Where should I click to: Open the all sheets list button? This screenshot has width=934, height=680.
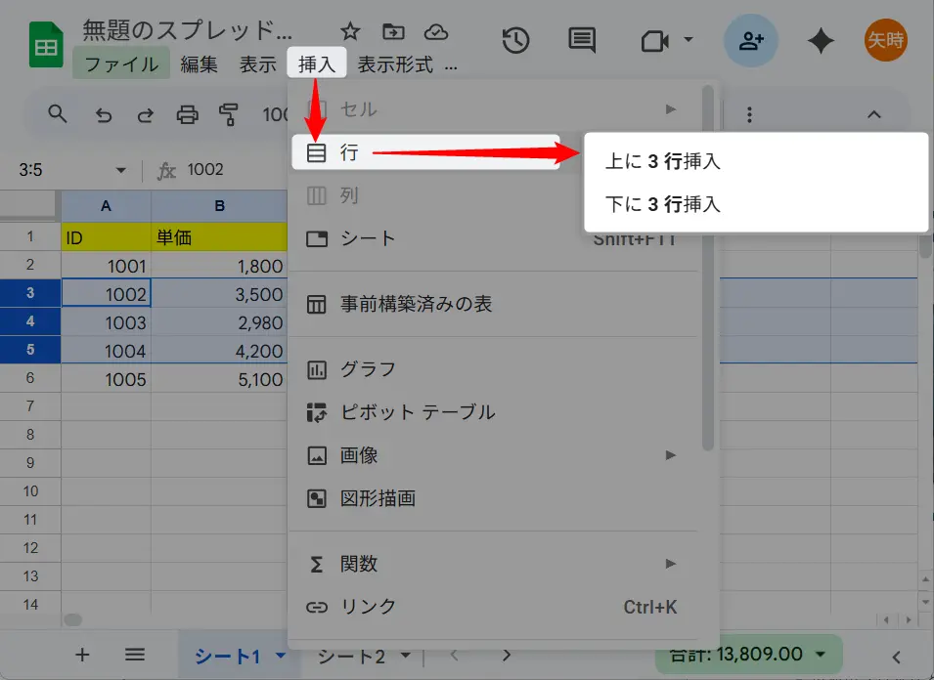pyautogui.click(x=135, y=655)
